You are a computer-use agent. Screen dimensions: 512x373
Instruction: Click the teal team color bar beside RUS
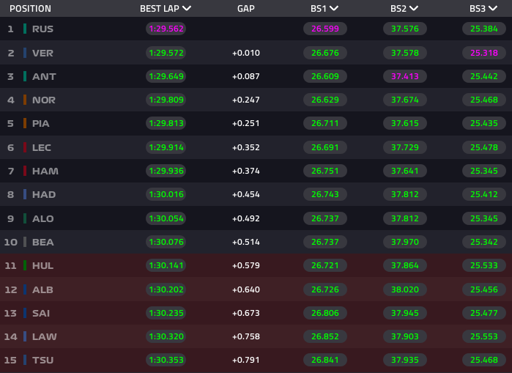(x=25, y=29)
